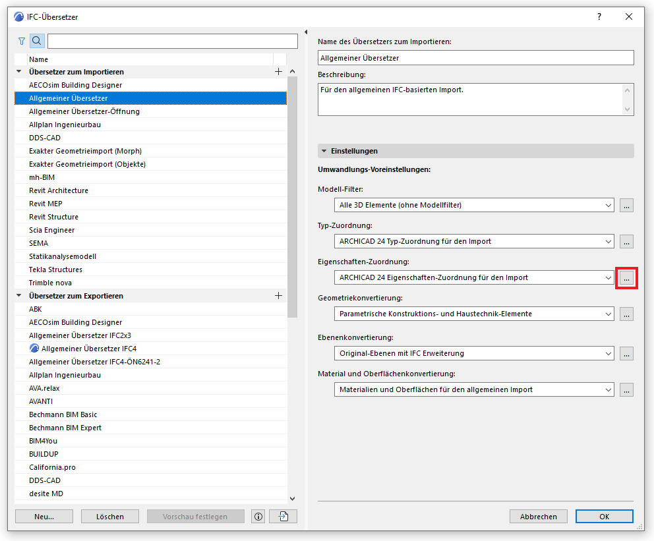The width and height of the screenshot is (654, 541).
Task: Open Geometriekonvertierung options ellipsis button
Action: pos(626,314)
